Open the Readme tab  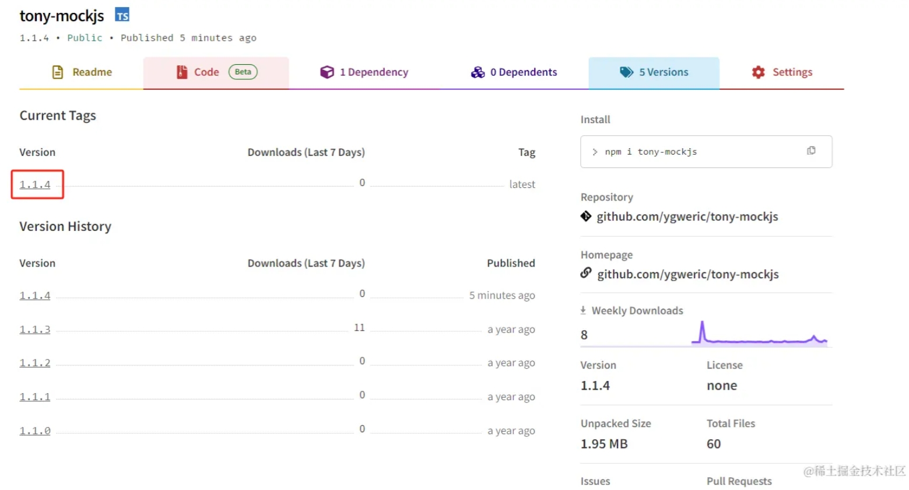81,73
